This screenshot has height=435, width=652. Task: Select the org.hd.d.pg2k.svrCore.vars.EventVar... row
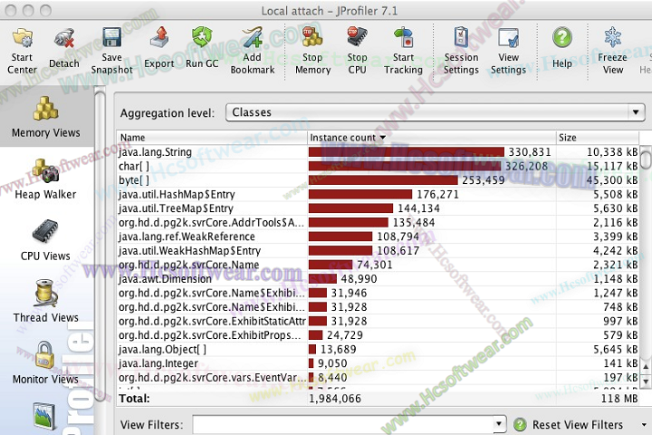click(378, 378)
